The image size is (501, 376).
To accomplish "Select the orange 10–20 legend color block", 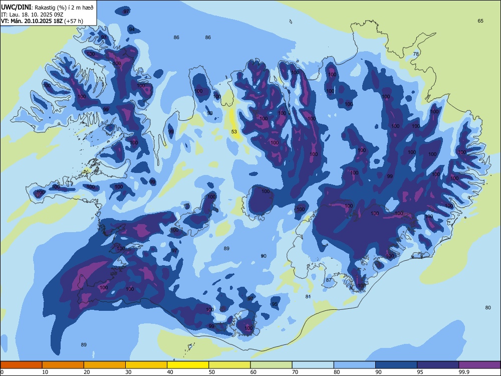I will (63, 365).
